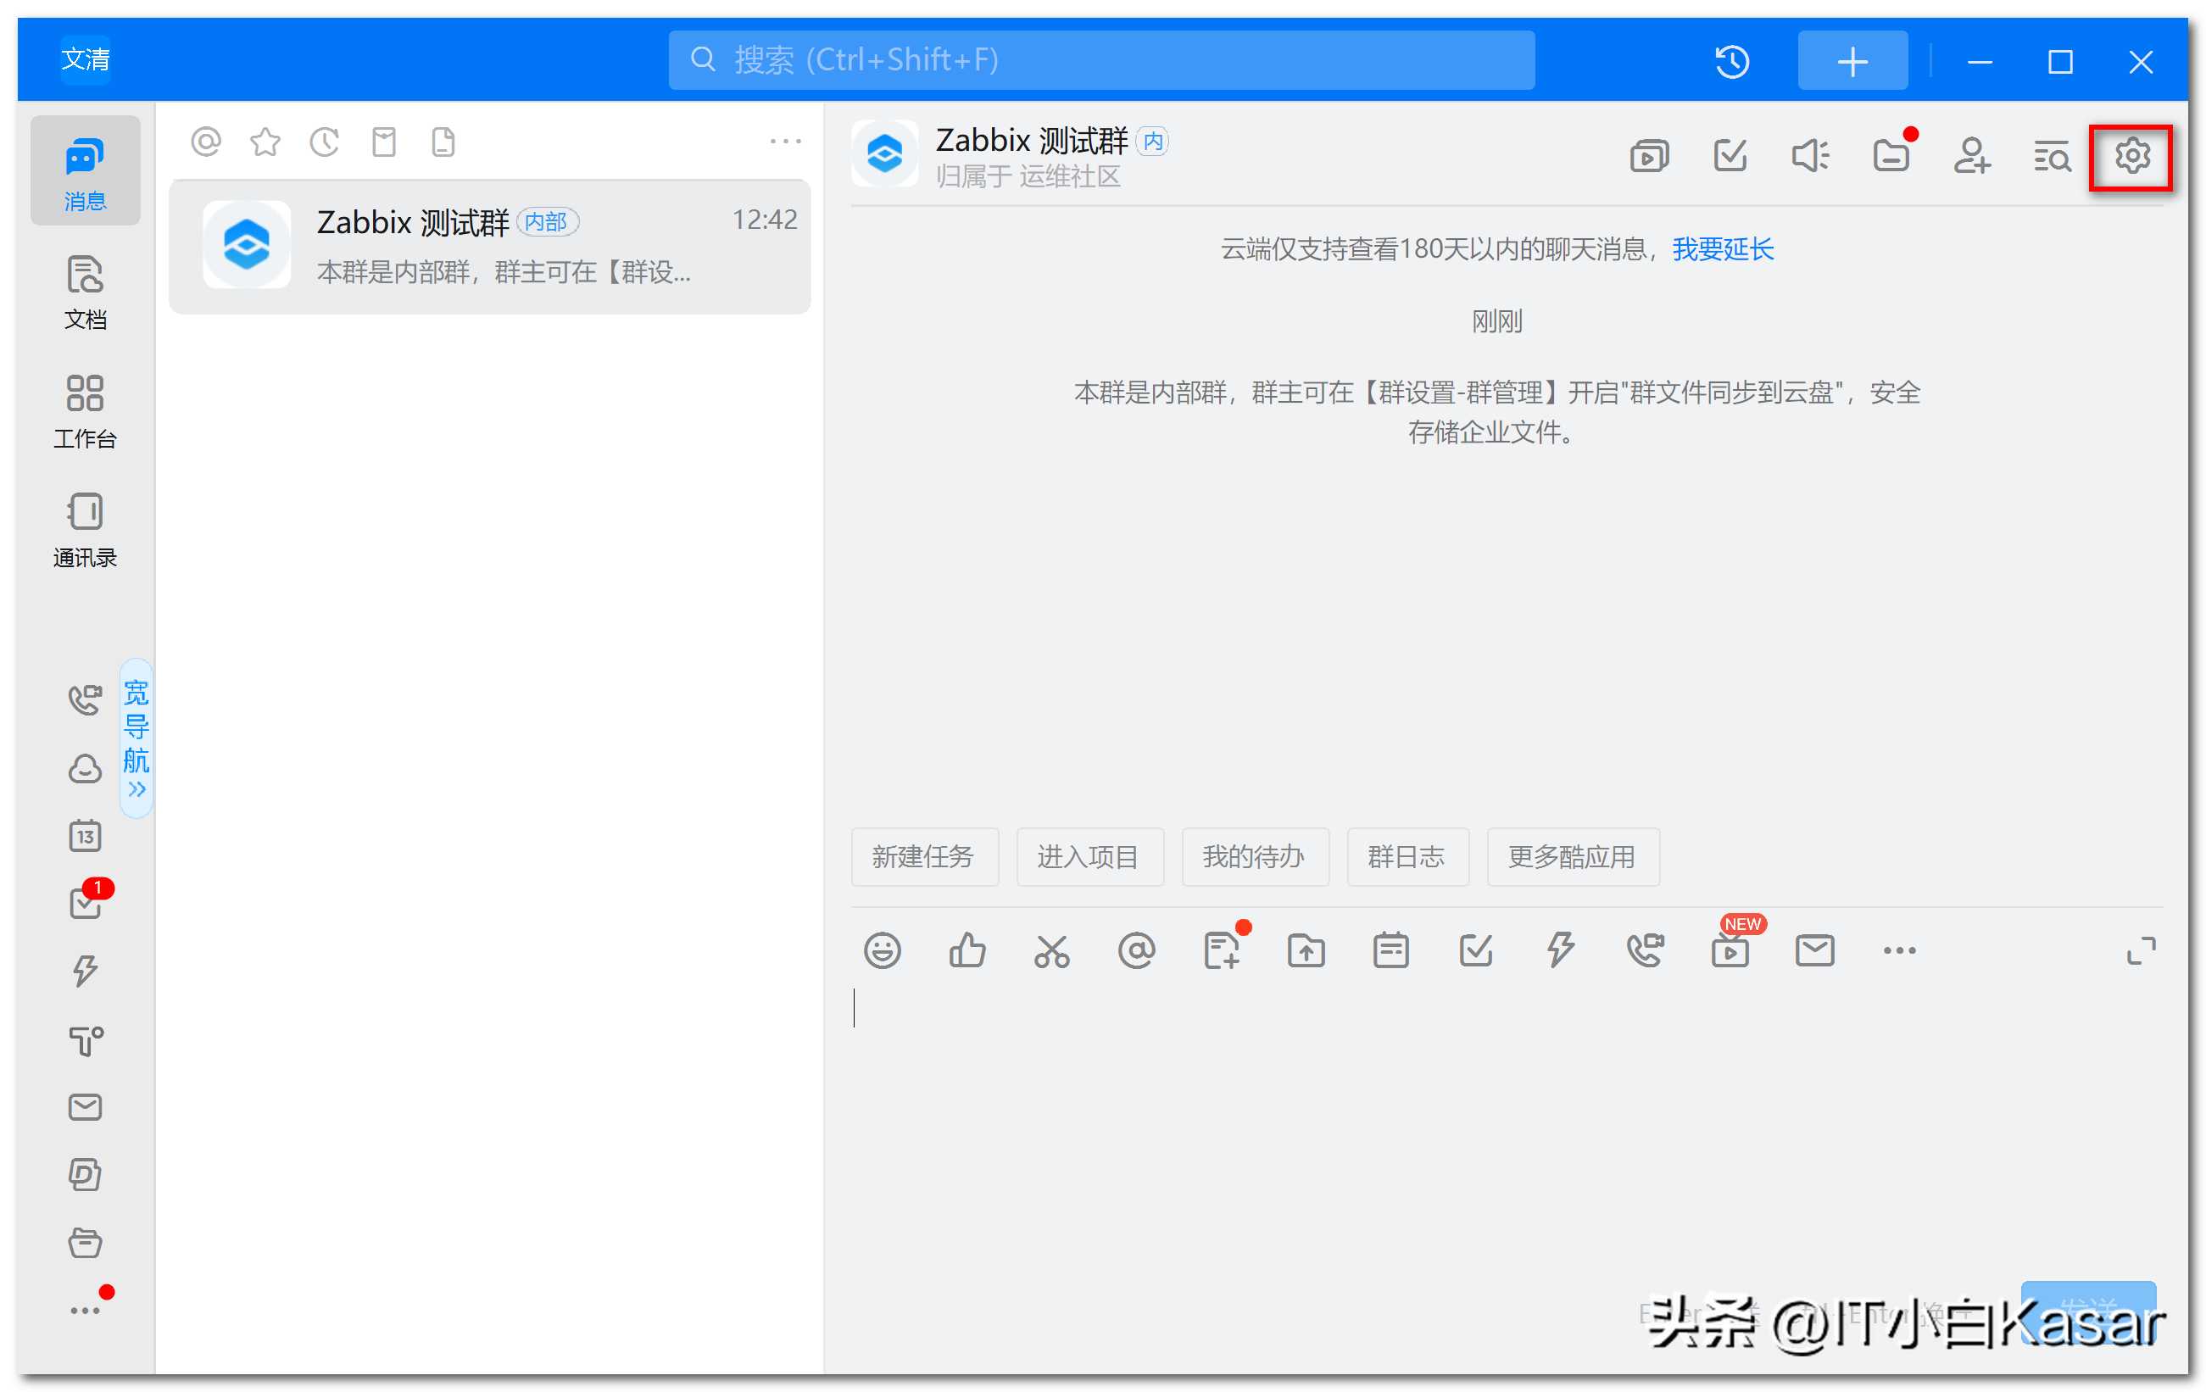Open the NEW live stream icon

(x=1730, y=950)
